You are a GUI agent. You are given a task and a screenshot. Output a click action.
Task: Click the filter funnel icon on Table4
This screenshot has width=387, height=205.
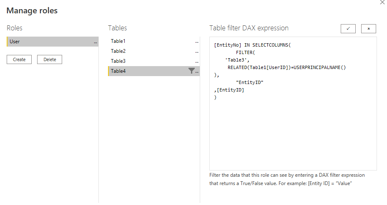point(191,71)
